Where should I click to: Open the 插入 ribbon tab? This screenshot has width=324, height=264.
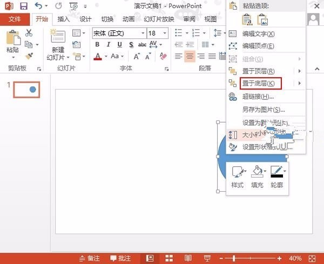click(64, 19)
